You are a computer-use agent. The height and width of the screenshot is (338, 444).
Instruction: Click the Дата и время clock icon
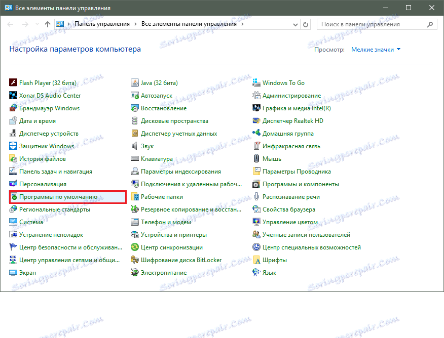click(x=13, y=120)
